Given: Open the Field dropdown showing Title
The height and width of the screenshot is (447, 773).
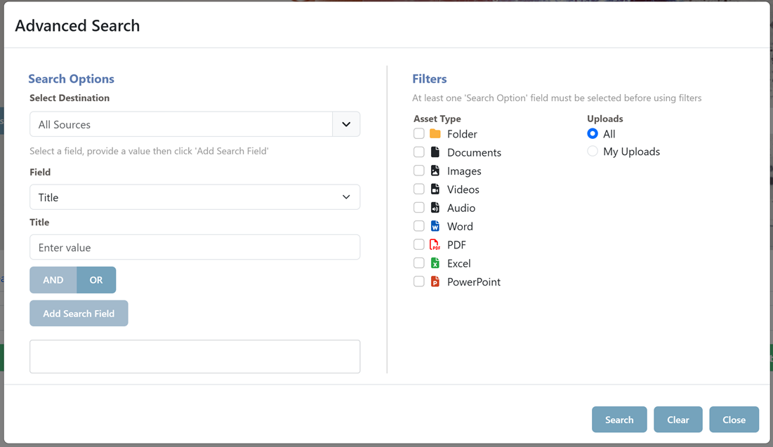Looking at the screenshot, I should (x=194, y=197).
